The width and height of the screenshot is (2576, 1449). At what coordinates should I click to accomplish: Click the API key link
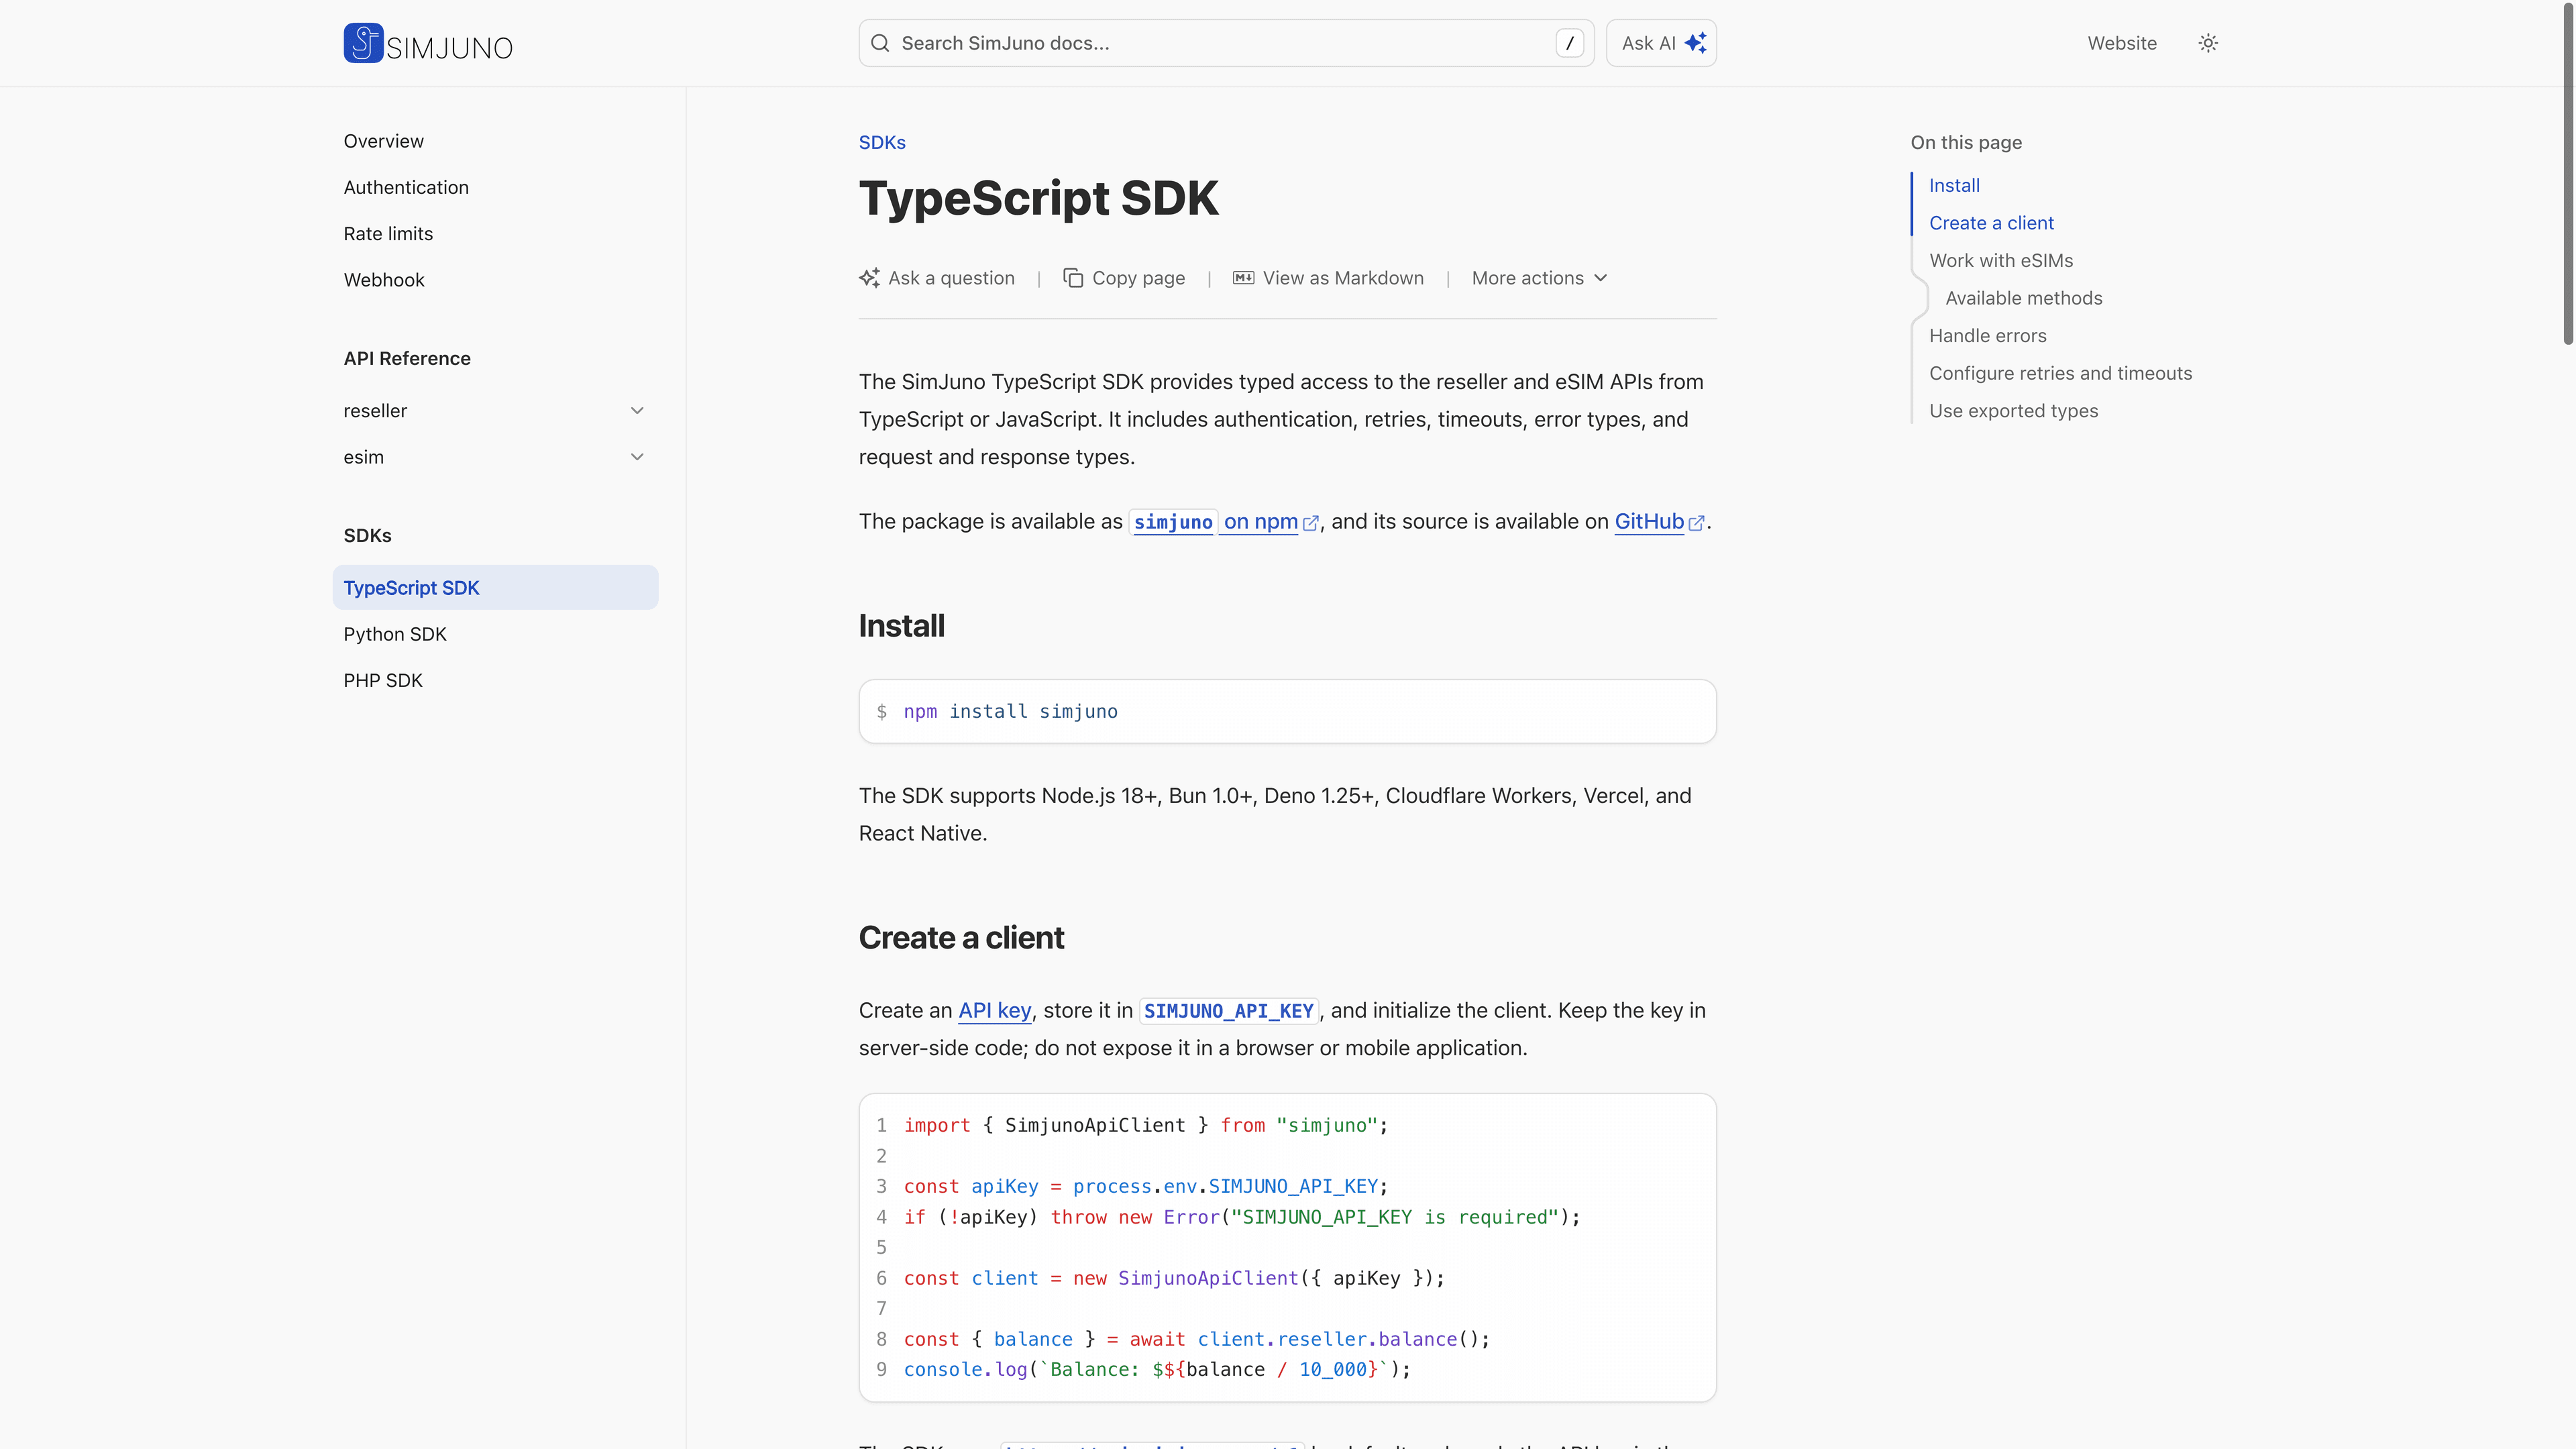point(994,1011)
